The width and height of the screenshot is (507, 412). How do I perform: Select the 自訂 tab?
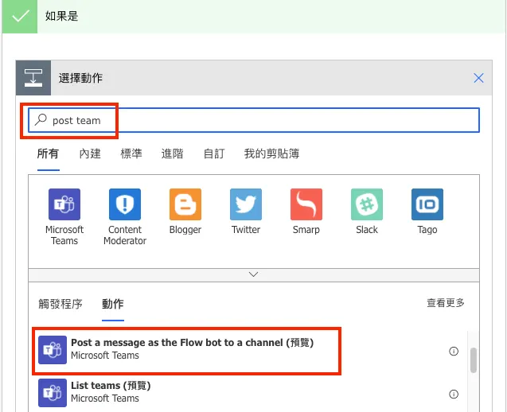pos(214,154)
